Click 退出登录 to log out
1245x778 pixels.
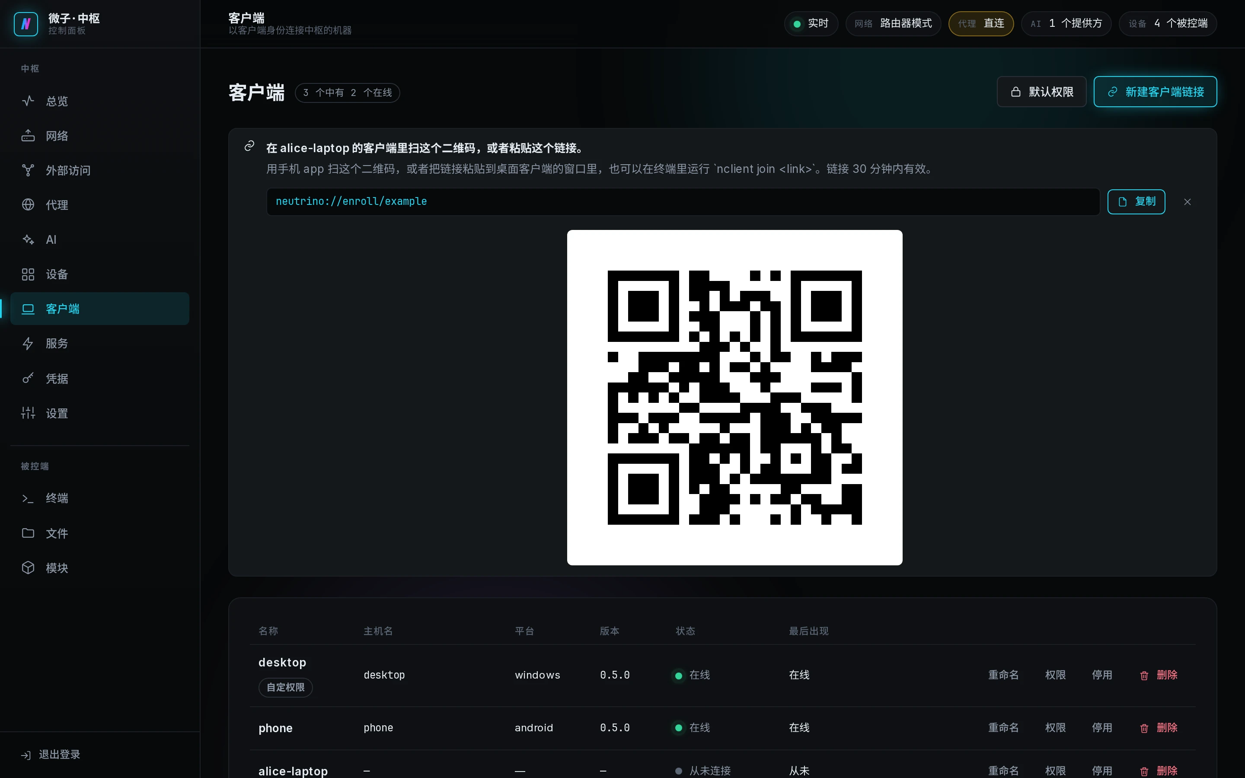(51, 755)
